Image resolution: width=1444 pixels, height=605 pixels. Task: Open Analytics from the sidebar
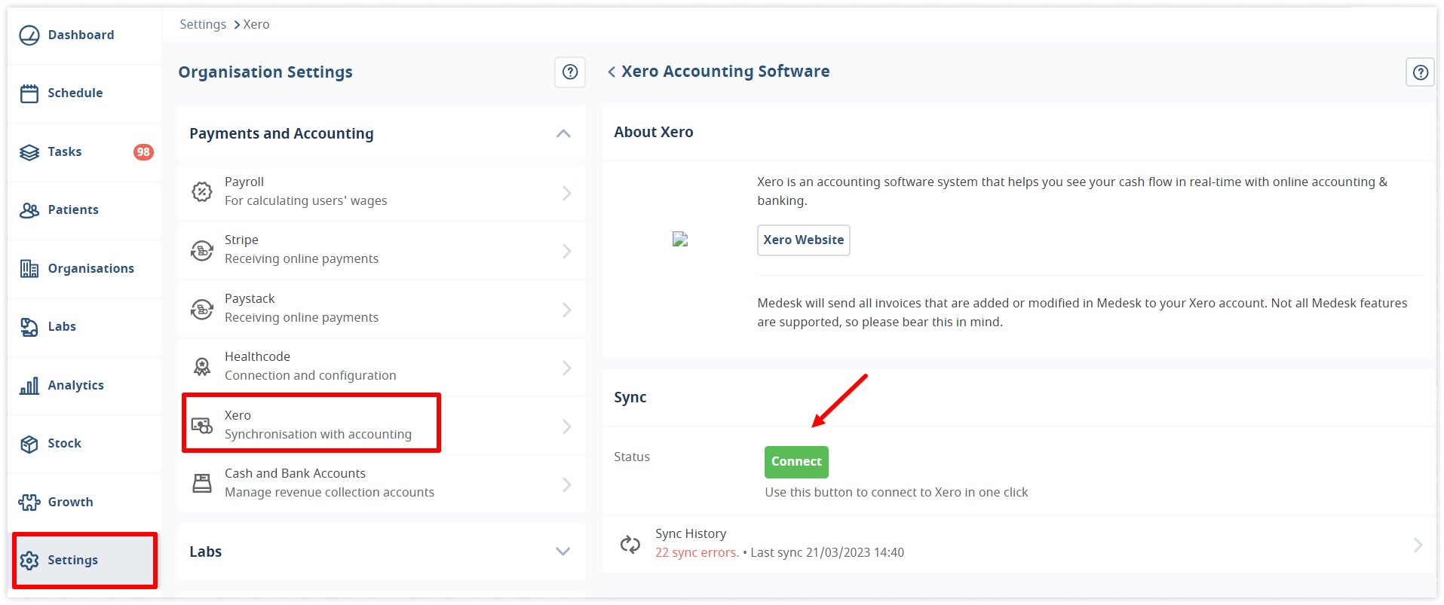click(x=84, y=386)
